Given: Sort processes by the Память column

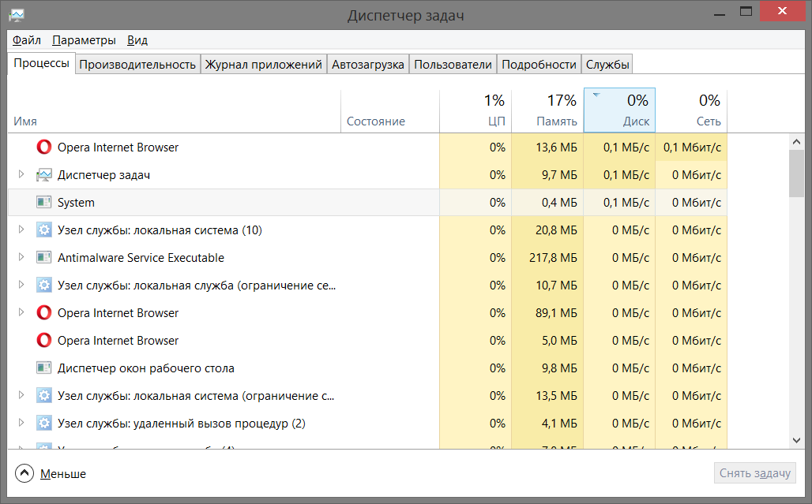Looking at the screenshot, I should pyautogui.click(x=547, y=110).
